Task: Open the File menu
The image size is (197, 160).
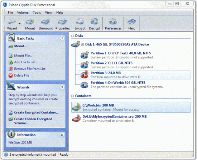Action: pyautogui.click(x=10, y=13)
